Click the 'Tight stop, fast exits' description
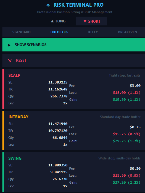145x193 pixels. pos(124,75)
